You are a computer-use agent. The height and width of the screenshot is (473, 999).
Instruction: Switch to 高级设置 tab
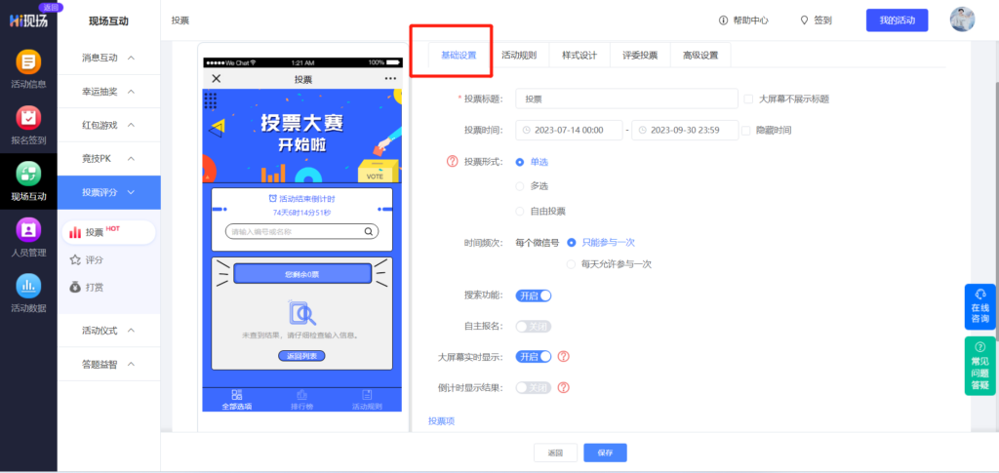tap(700, 55)
